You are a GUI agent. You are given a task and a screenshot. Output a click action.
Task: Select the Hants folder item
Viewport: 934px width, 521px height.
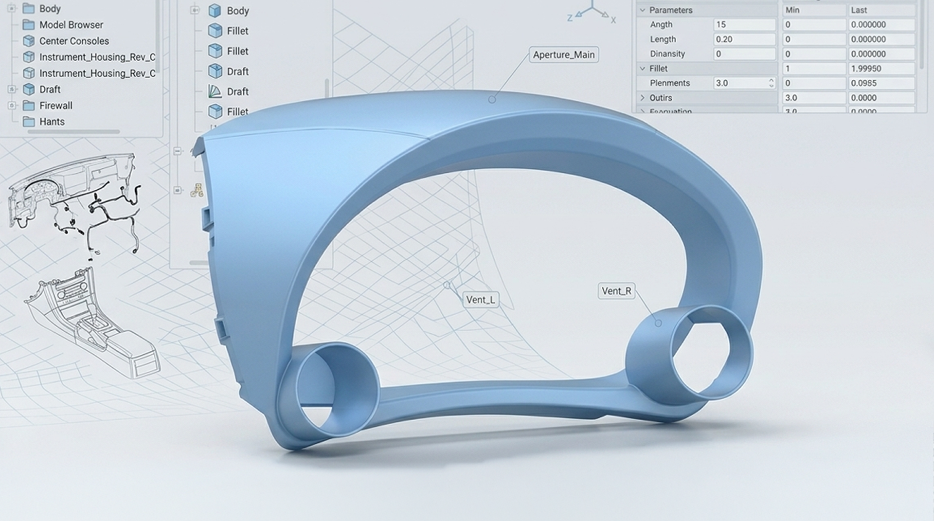pyautogui.click(x=52, y=122)
